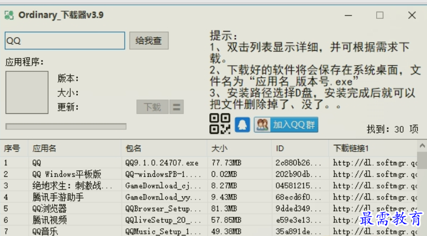Click the QQ penguin icon button
The height and width of the screenshot is (236, 427).
pyautogui.click(x=243, y=125)
